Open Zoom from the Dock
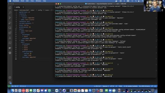This screenshot has width=165, height=93. (x=110, y=90)
